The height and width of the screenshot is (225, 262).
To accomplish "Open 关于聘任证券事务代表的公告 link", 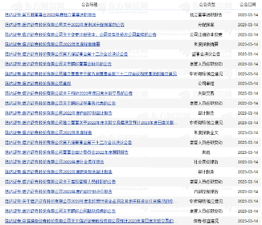I will (x=60, y=103).
